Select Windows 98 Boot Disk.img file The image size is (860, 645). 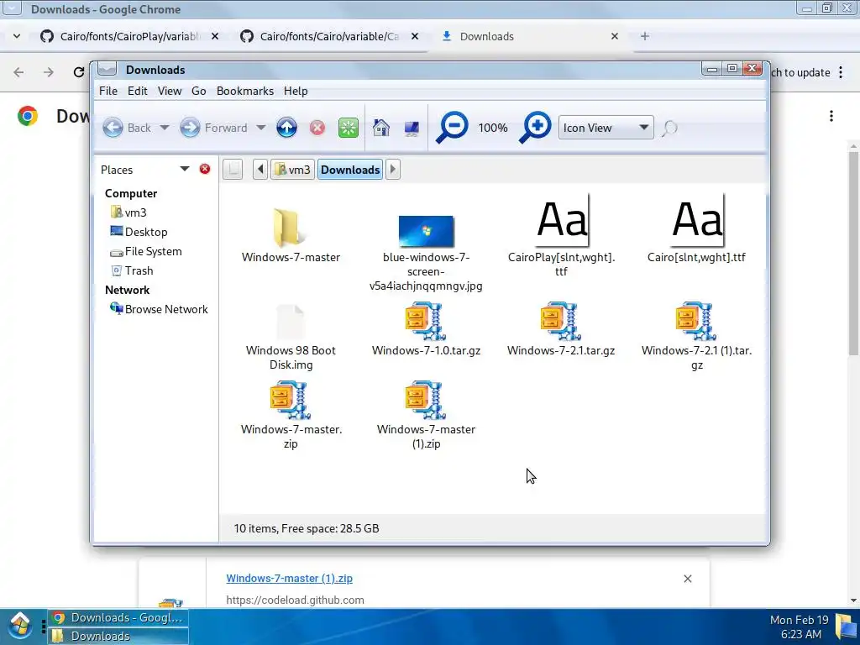click(x=291, y=338)
